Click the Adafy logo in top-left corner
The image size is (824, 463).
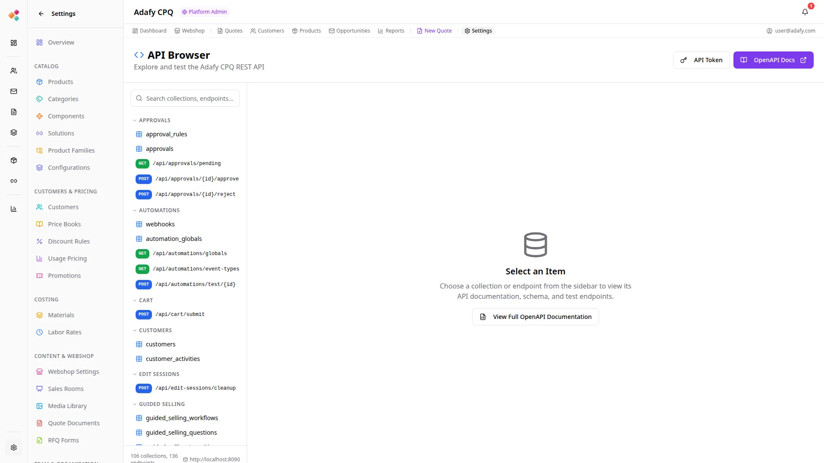click(x=14, y=14)
